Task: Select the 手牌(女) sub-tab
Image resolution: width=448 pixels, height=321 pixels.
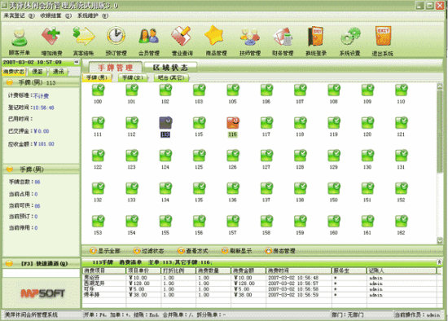Action: click(133, 77)
